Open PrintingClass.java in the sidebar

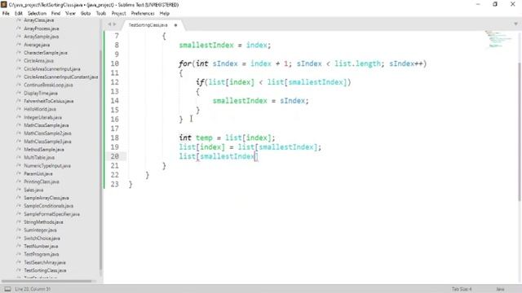tap(42, 181)
